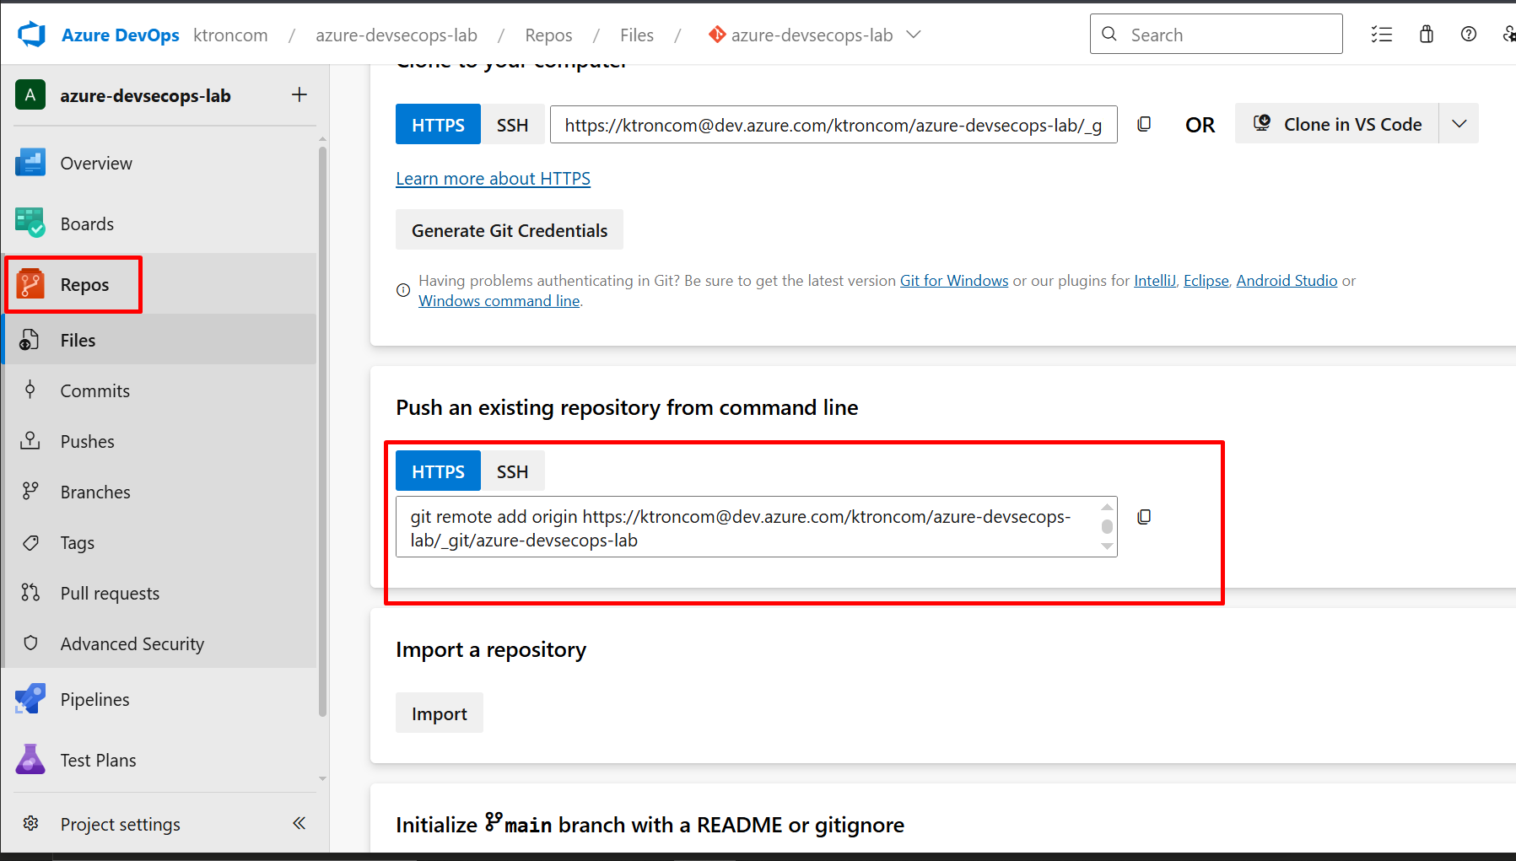Collapse the sidebar navigation pane

pyautogui.click(x=299, y=823)
